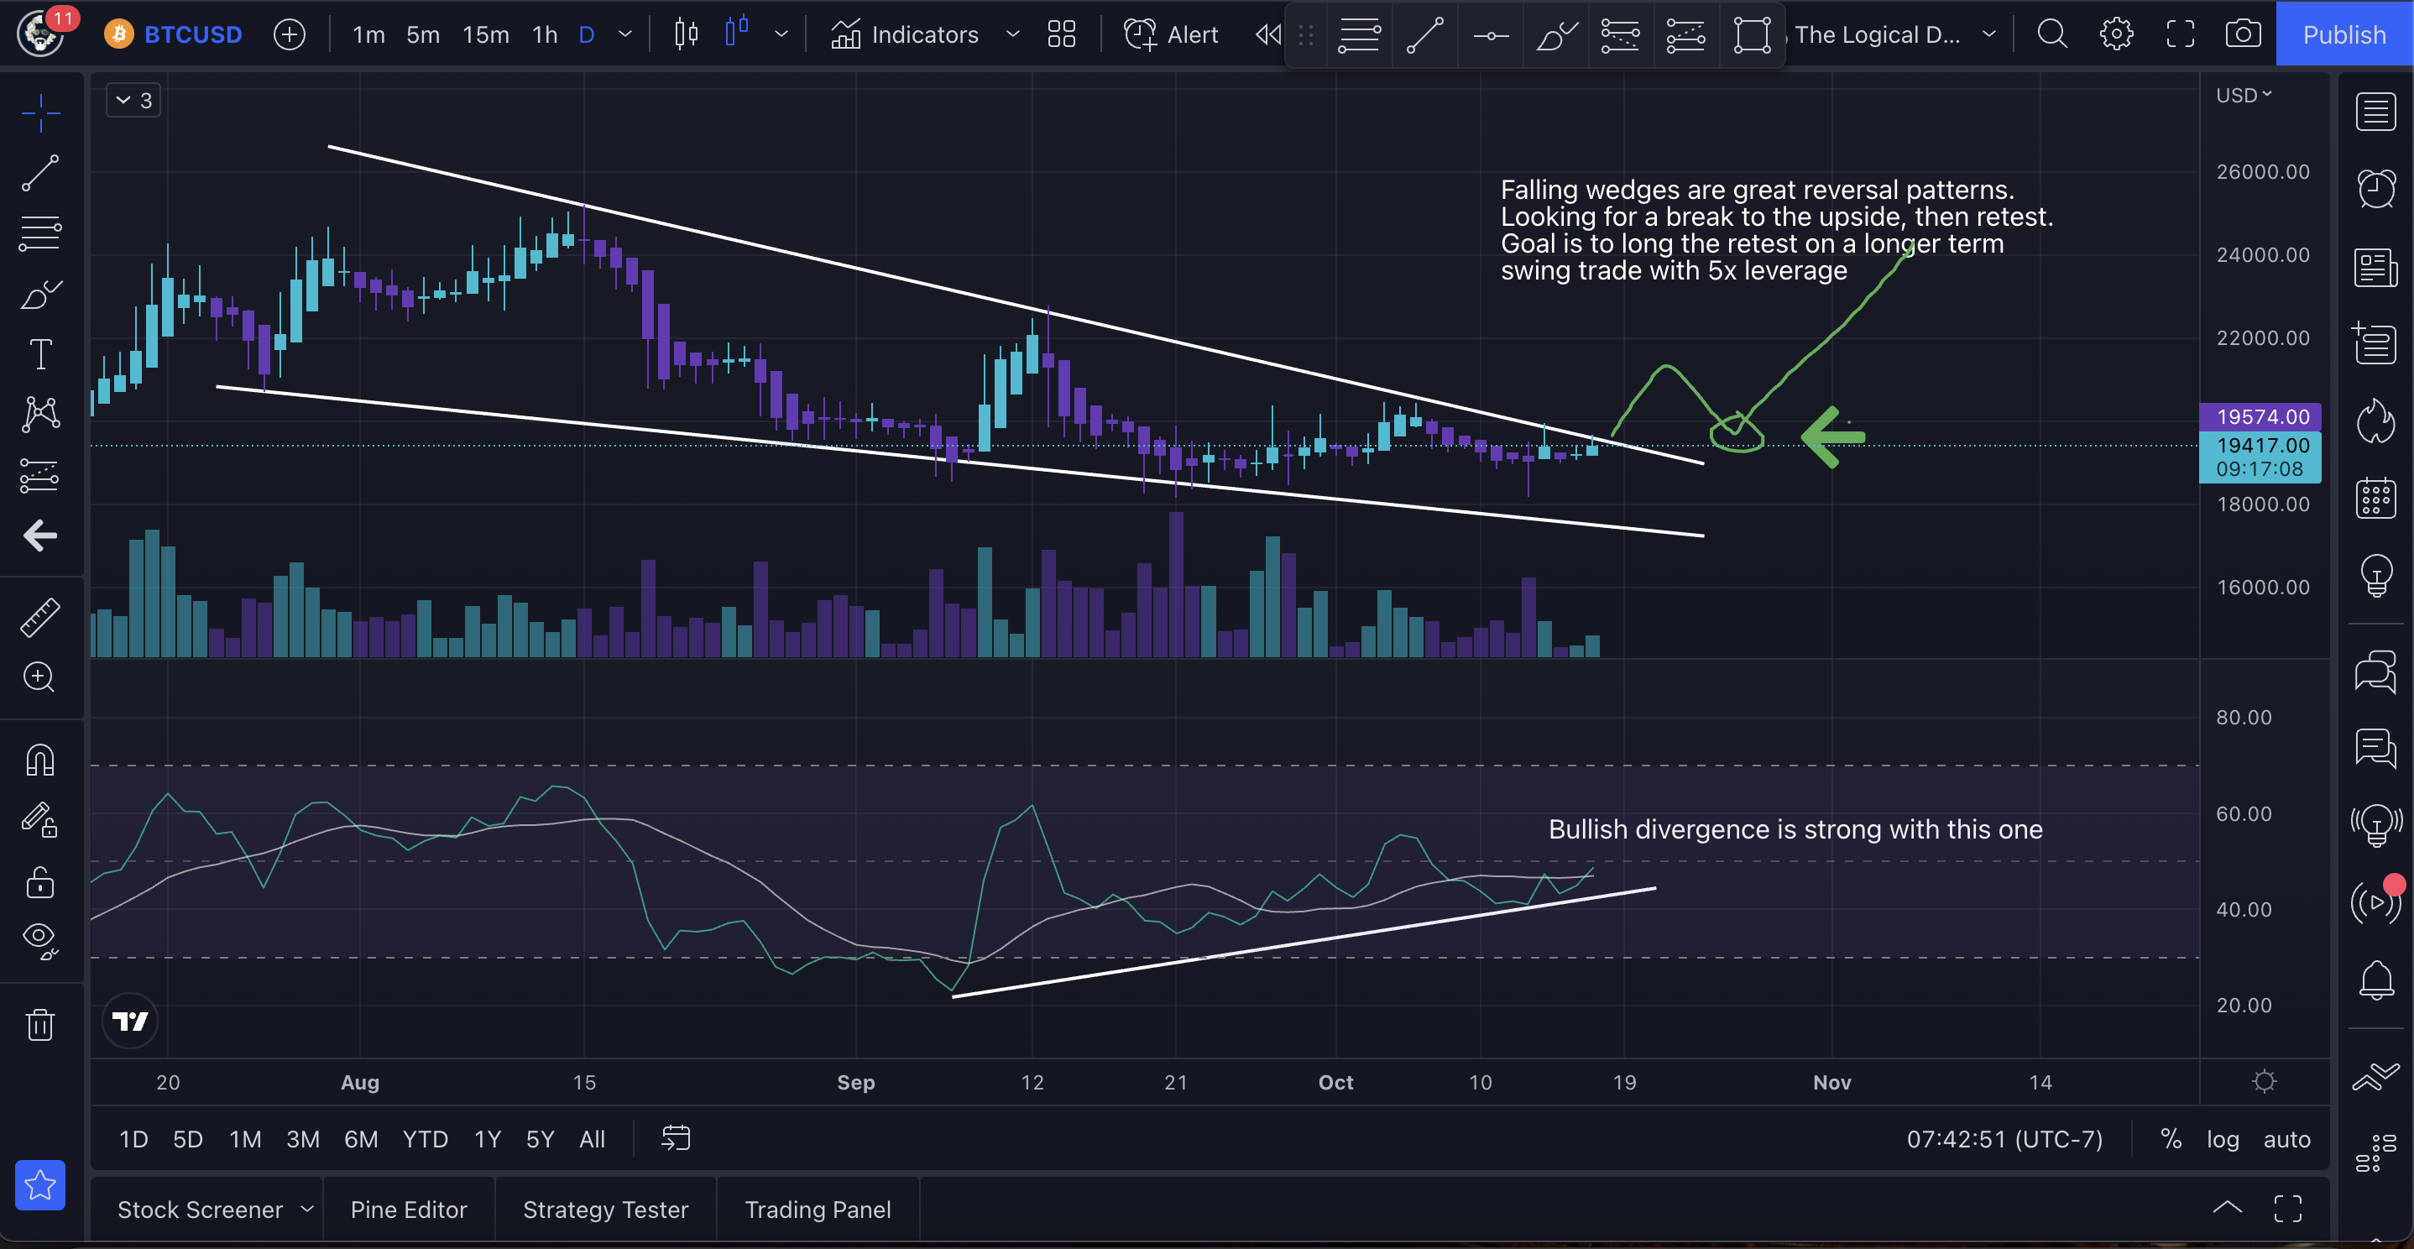Toggle stay in drawing mode
Viewport: 2414px width, 1249px height.
point(40,820)
